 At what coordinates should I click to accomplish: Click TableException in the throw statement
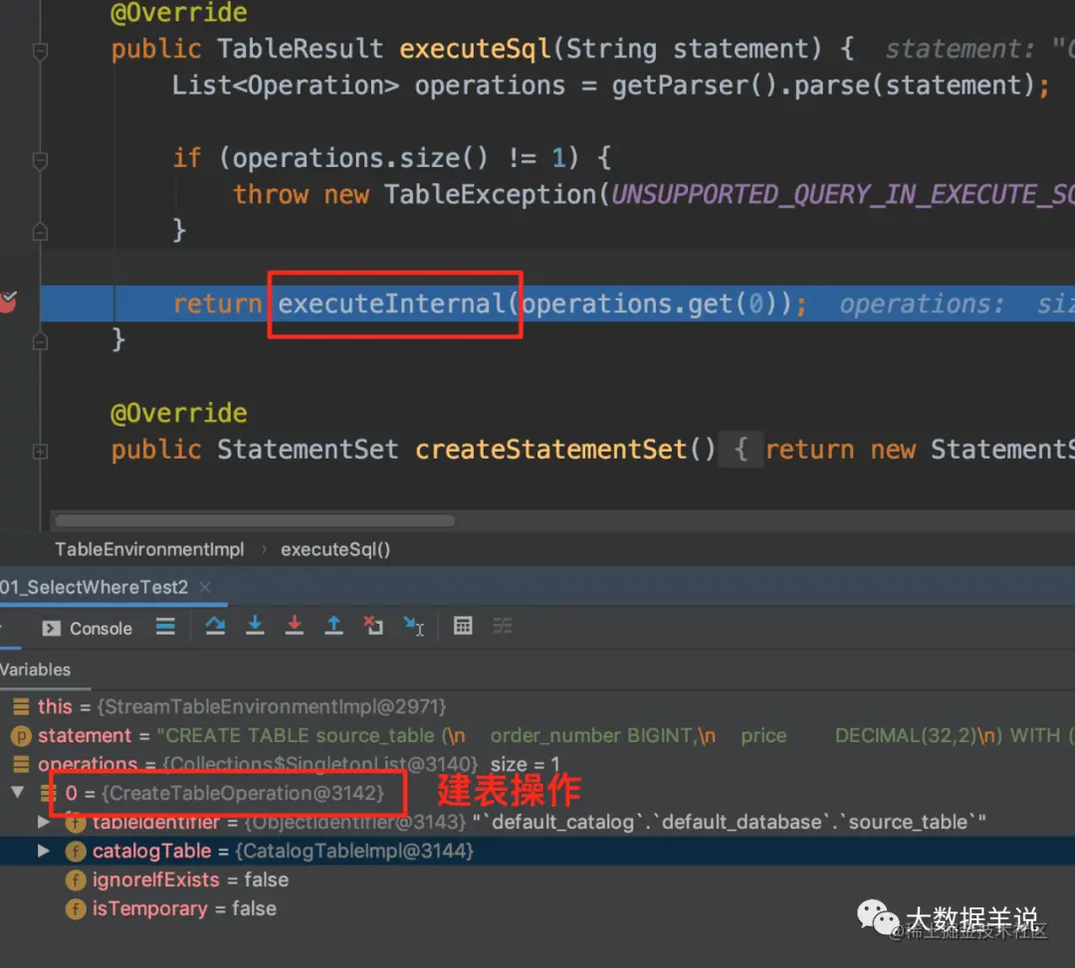490,194
